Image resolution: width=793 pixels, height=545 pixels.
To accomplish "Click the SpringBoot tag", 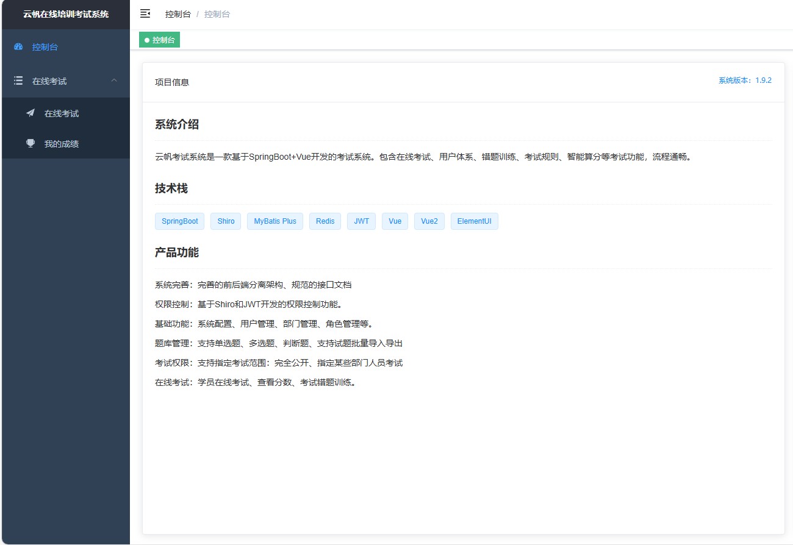I will (180, 221).
